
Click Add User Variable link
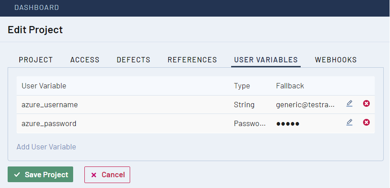[x=46, y=147]
